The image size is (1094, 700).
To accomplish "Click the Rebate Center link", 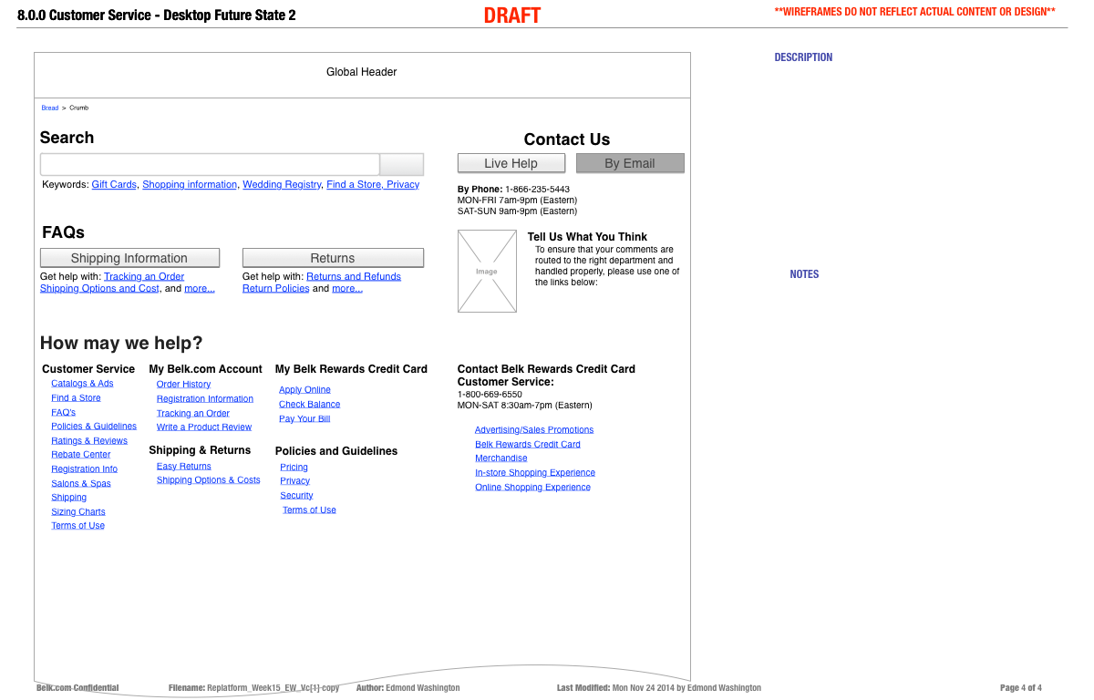I will pyautogui.click(x=81, y=454).
